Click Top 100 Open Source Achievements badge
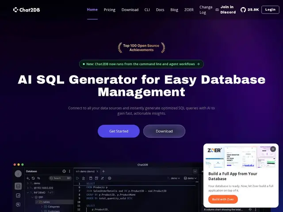The height and width of the screenshot is (212, 283). 141,48
